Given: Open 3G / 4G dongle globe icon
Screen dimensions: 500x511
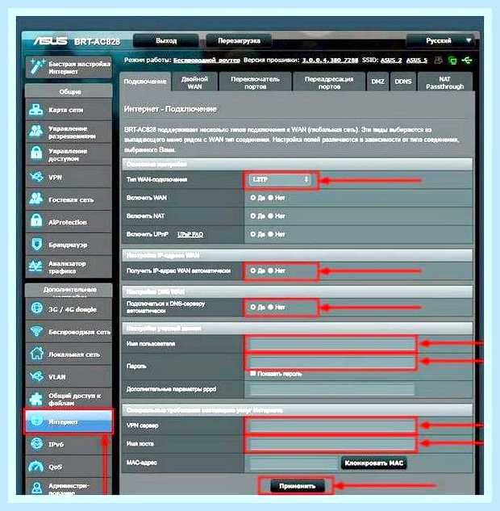Looking at the screenshot, I should [x=36, y=308].
